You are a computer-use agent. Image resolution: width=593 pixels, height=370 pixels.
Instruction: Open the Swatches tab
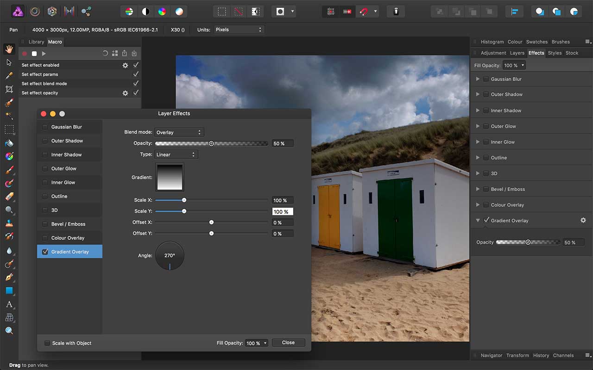[x=536, y=42]
